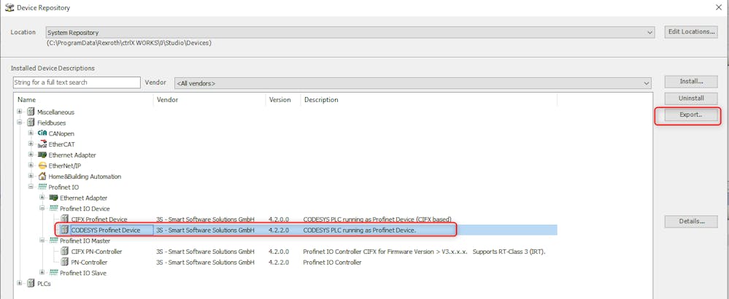
Task: Select the EtherNet/IP icon
Action: coord(42,166)
